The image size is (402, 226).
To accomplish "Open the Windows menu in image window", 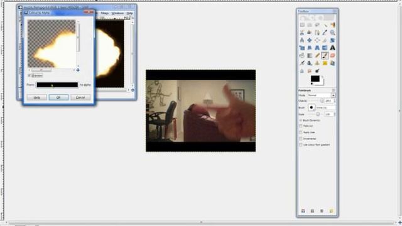I will [x=117, y=13].
